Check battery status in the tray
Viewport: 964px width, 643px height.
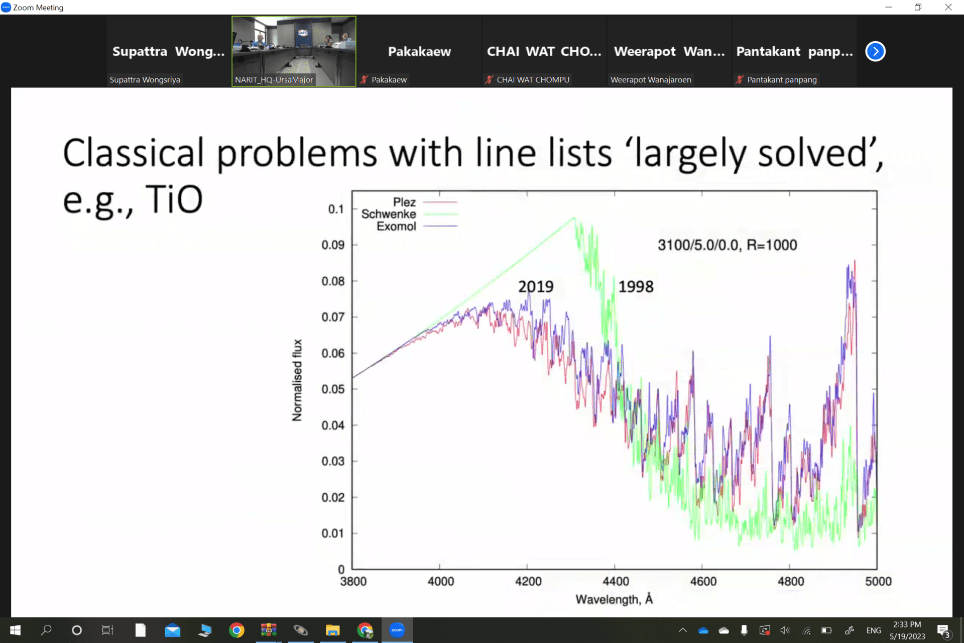(x=827, y=630)
